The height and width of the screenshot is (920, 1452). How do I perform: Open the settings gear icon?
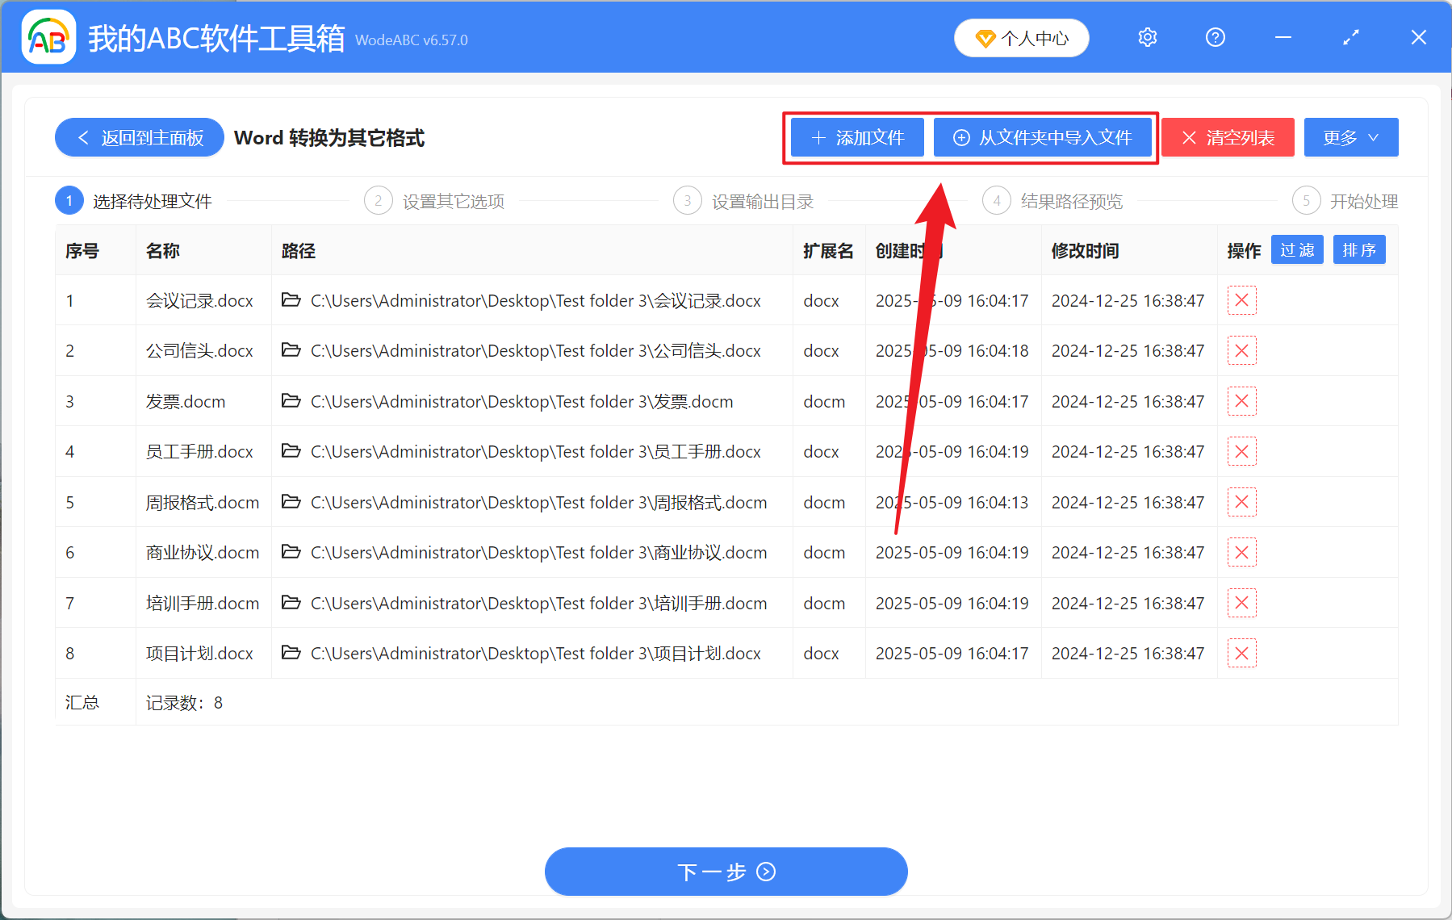pos(1148,37)
